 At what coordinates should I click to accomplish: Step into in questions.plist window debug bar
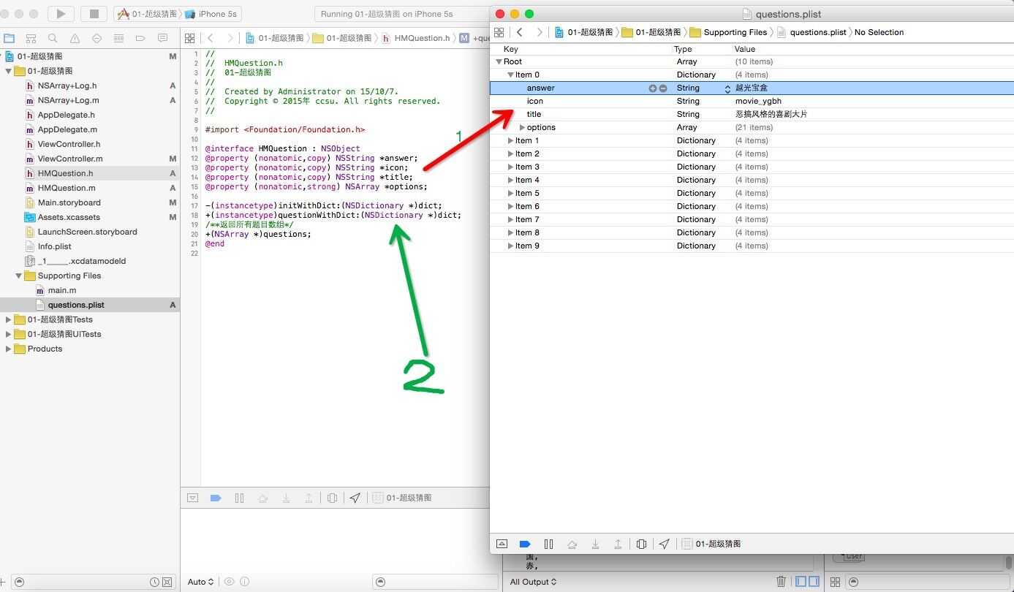[x=595, y=544]
